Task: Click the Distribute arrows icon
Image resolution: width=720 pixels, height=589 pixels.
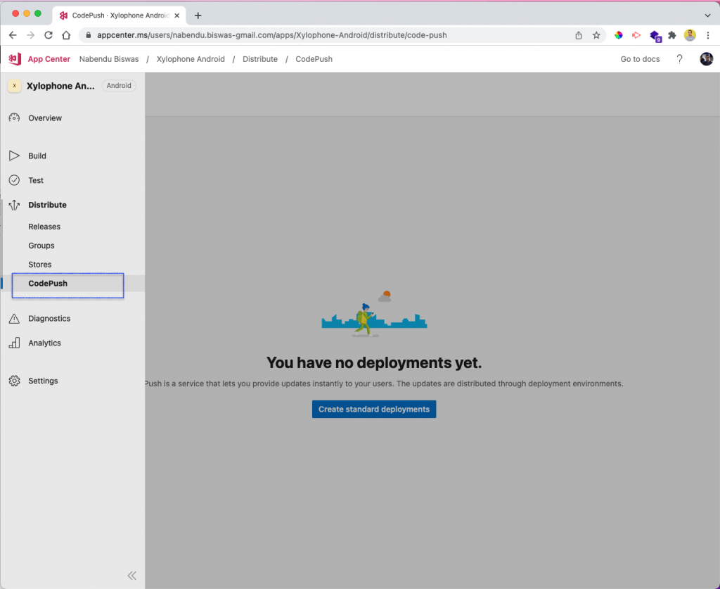Action: tap(14, 205)
